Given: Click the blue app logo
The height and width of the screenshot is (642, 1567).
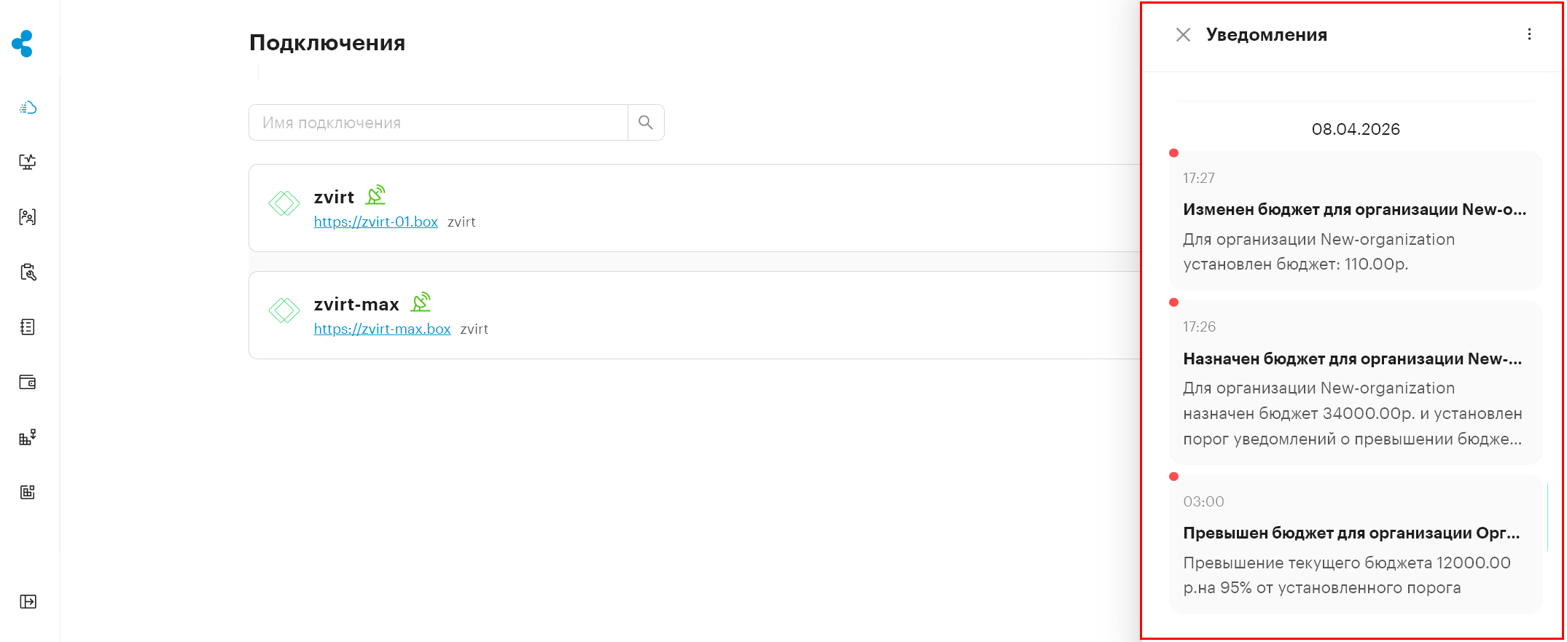Looking at the screenshot, I should click(x=23, y=44).
